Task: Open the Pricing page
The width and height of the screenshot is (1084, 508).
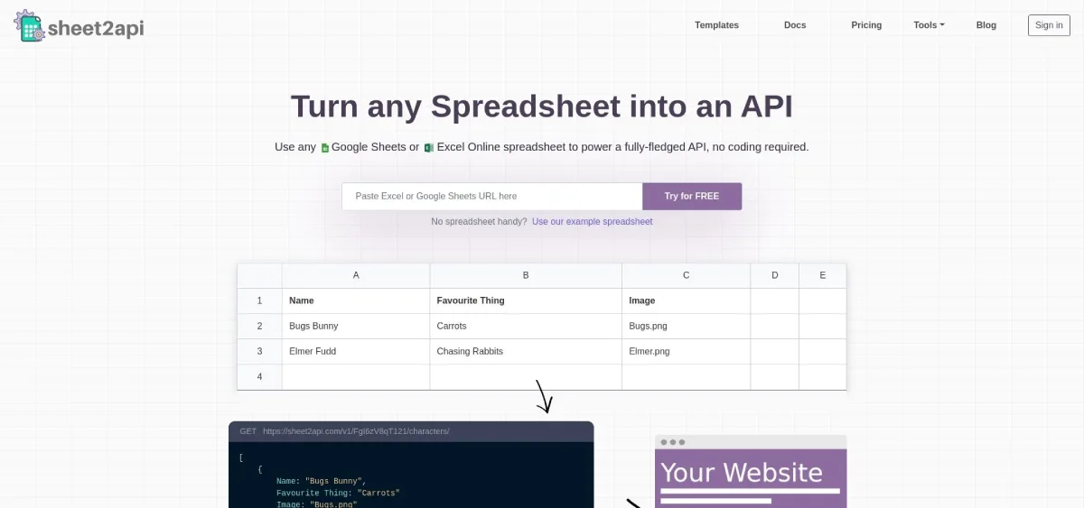Action: point(866,25)
